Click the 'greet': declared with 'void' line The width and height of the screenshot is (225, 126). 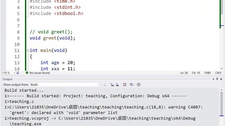click(x=63, y=113)
